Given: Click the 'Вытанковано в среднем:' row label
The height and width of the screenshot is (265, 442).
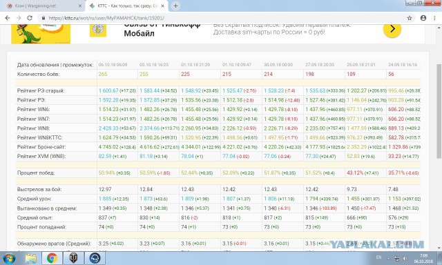Looking at the screenshot, I should pyautogui.click(x=47, y=208).
